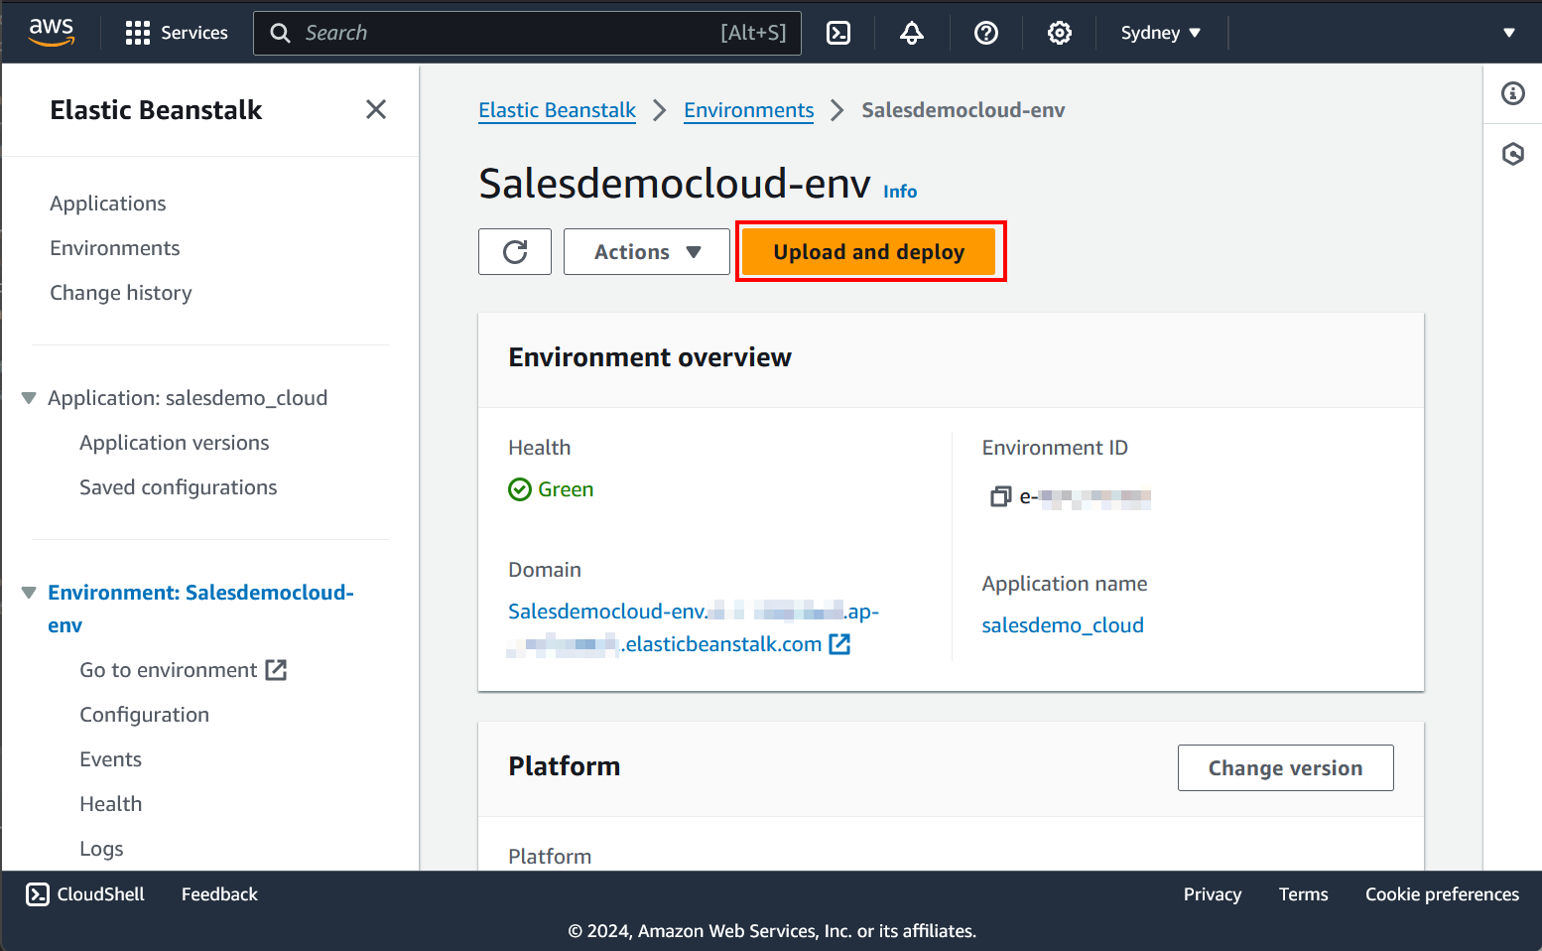The height and width of the screenshot is (951, 1542).
Task: Click the refresh environment button
Action: pos(515,252)
